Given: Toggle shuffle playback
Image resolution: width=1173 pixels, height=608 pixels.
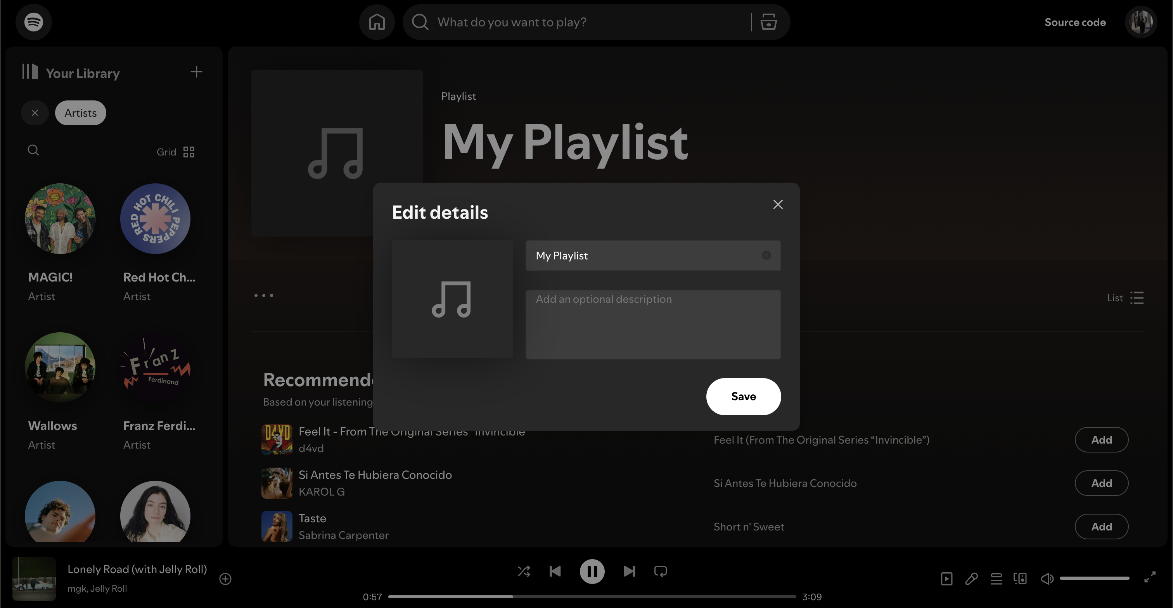Looking at the screenshot, I should pyautogui.click(x=524, y=571).
